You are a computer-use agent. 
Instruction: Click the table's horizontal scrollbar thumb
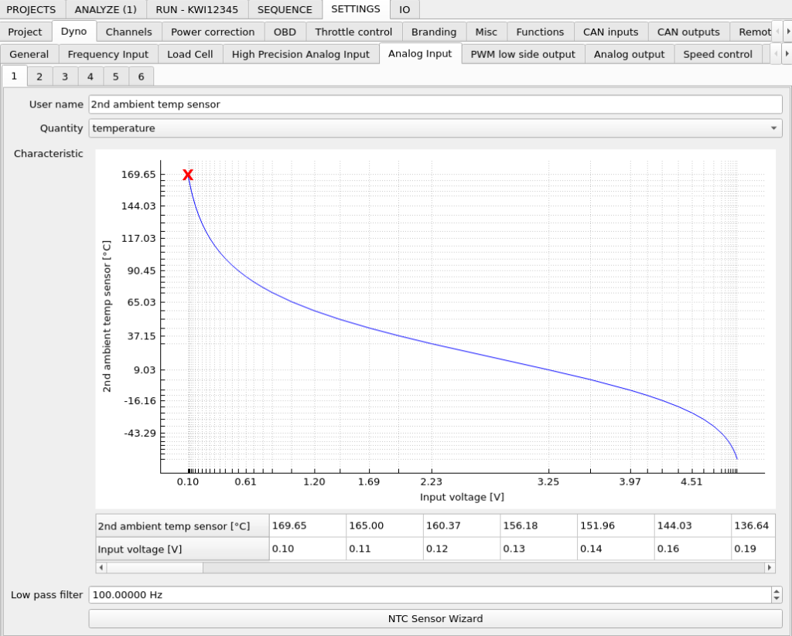pyautogui.click(x=155, y=567)
